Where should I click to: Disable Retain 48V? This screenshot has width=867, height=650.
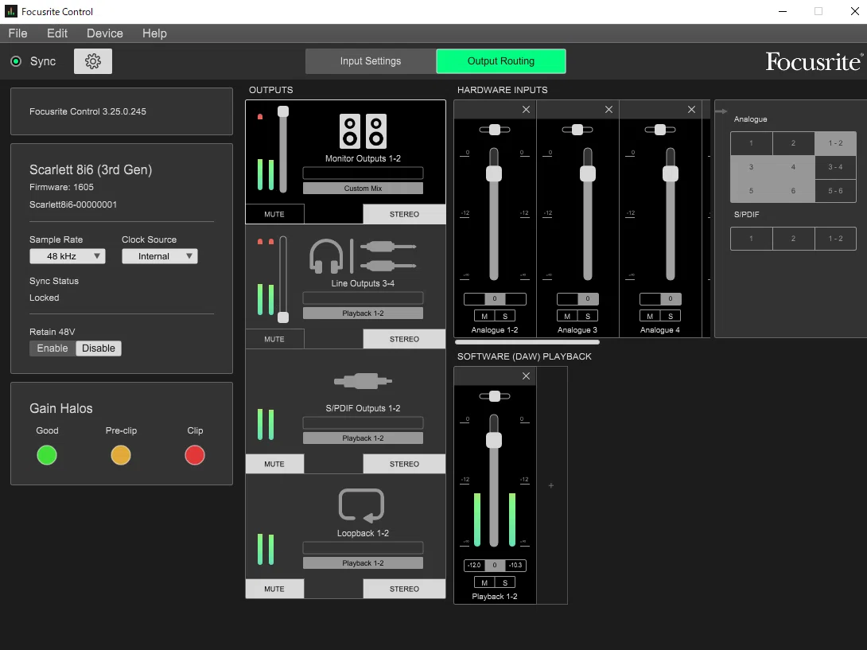click(99, 348)
